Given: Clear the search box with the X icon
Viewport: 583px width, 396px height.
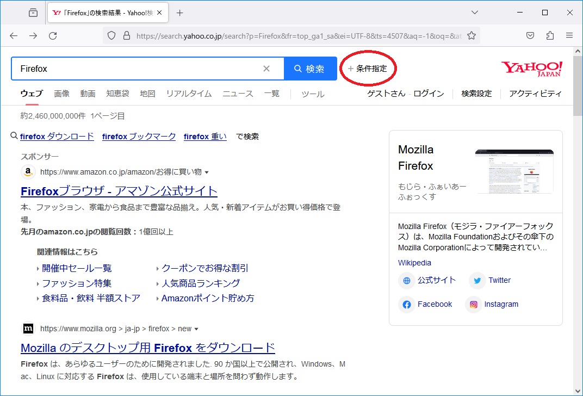Looking at the screenshot, I should pos(266,69).
